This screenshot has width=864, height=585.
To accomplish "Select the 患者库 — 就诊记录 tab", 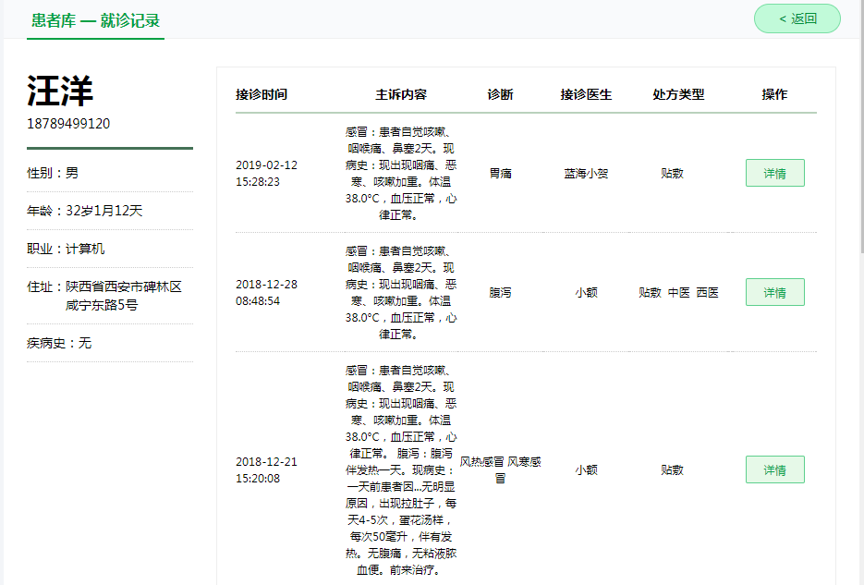I will (95, 20).
